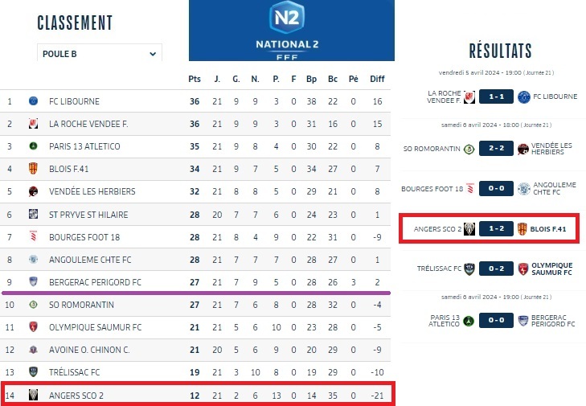Image resolution: width=586 pixels, height=406 pixels.
Task: Click the Blois F.41 crest in standings
Action: click(34, 169)
